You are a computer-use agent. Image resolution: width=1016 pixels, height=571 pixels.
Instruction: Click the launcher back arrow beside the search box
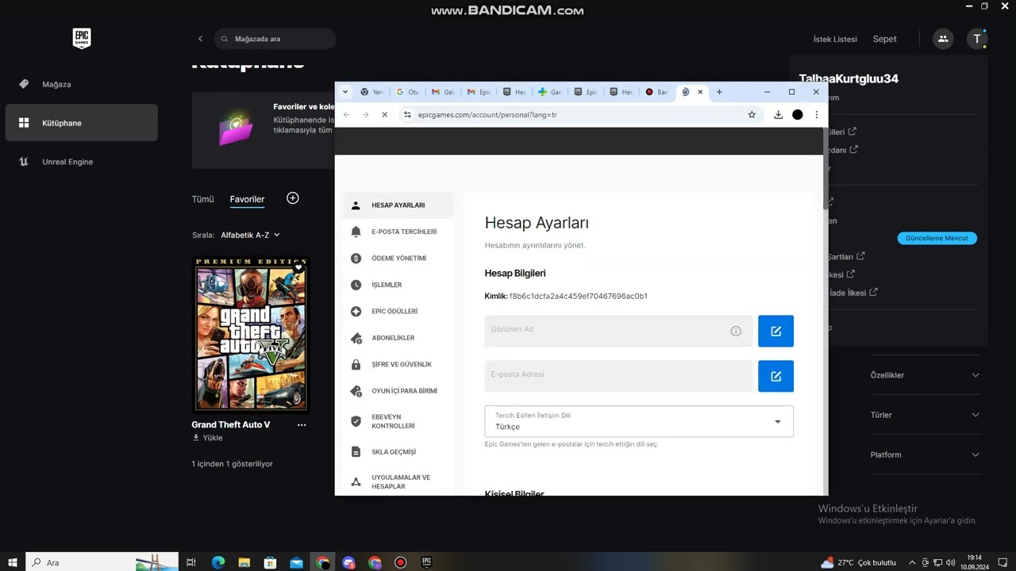(200, 39)
